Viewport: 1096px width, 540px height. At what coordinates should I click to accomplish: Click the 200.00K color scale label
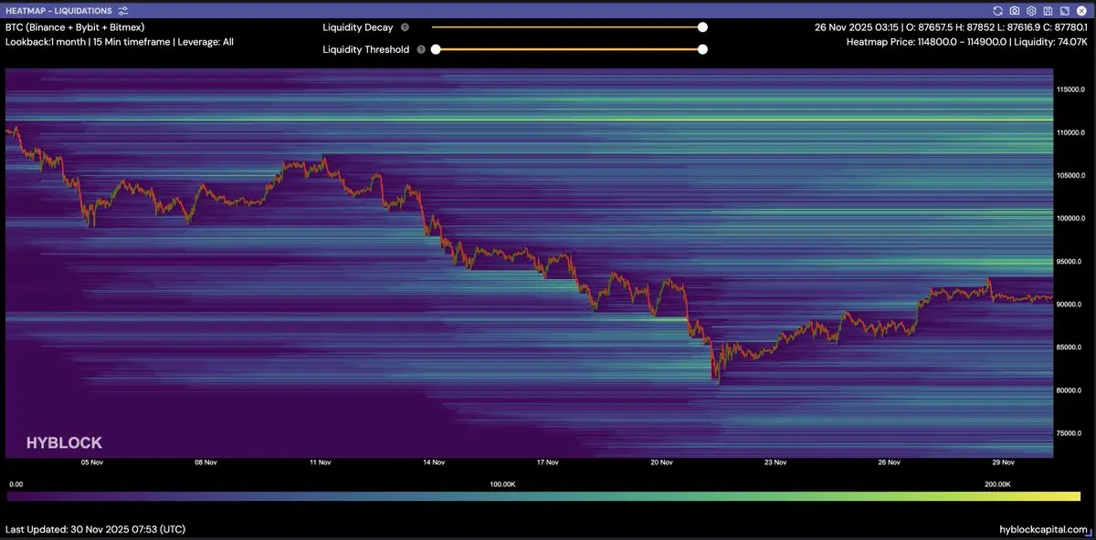coord(997,484)
